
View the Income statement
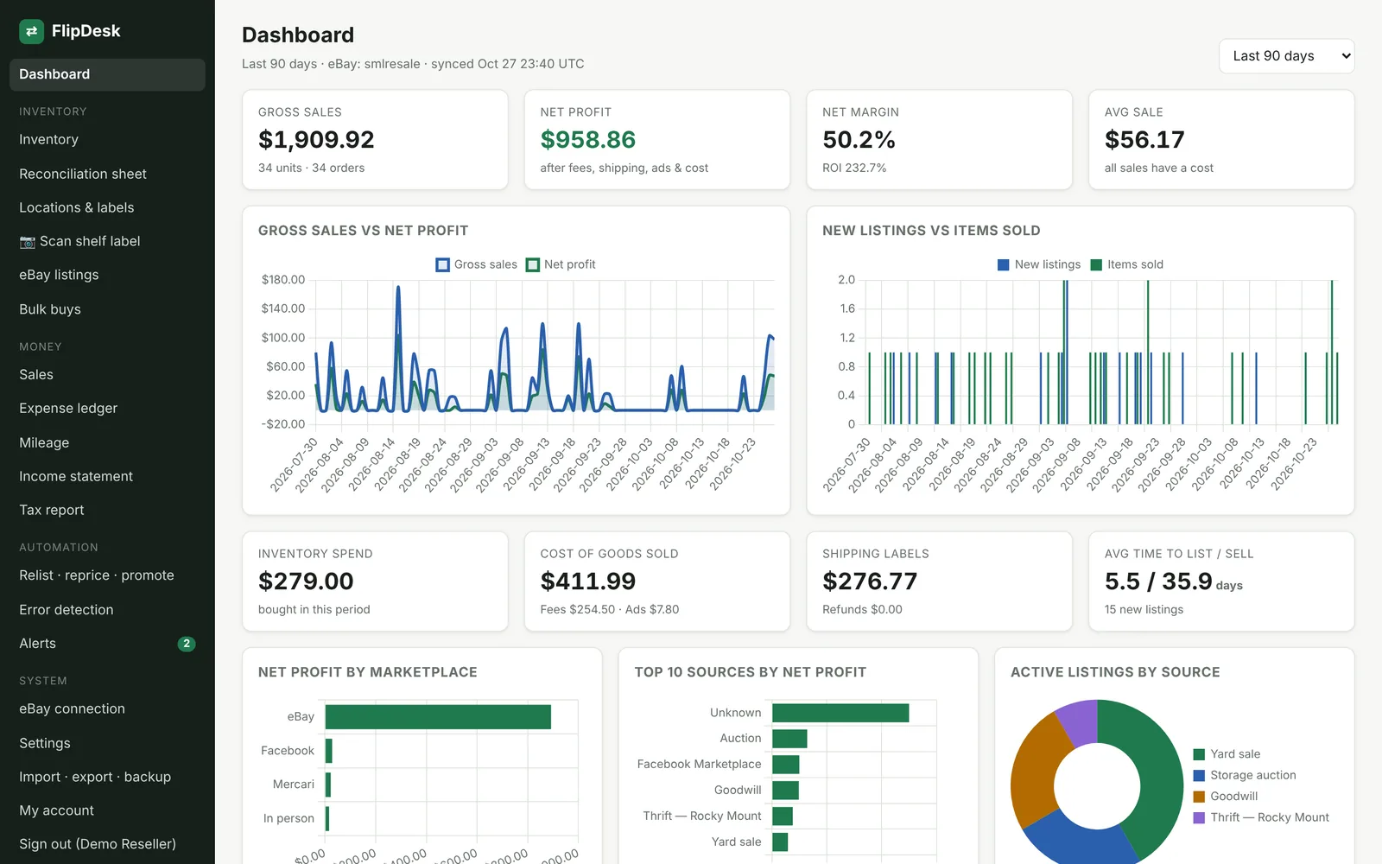(x=107, y=476)
